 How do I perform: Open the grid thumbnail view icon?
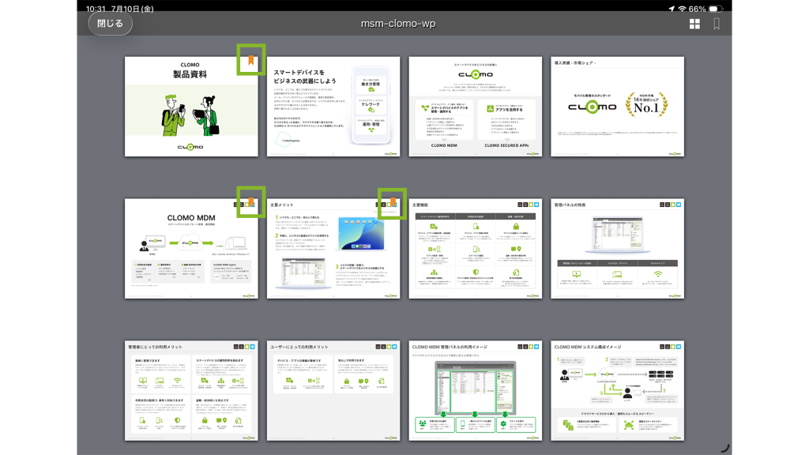694,24
